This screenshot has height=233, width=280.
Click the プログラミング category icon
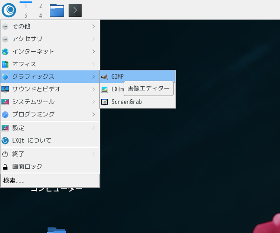pyautogui.click(x=5, y=114)
